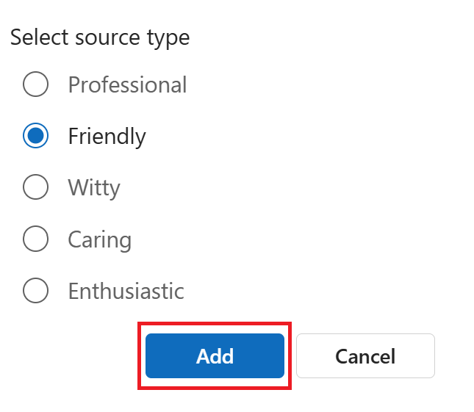Select the Professional radio button
This screenshot has height=412, width=474.
coord(36,84)
